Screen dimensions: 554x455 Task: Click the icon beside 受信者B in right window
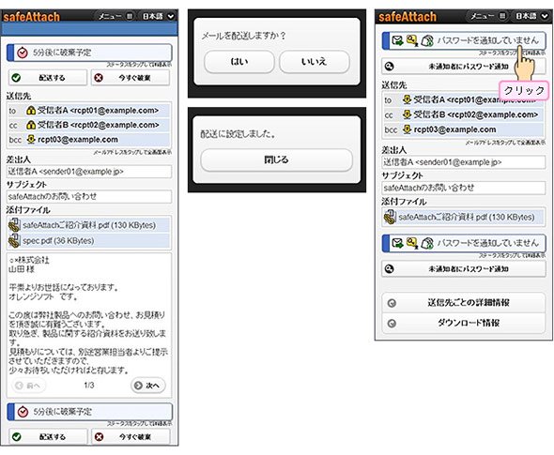coord(407,114)
